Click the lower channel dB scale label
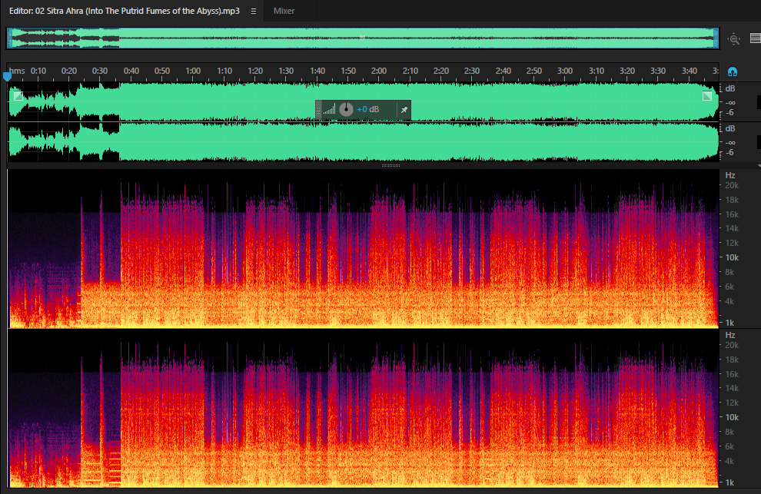Viewport: 761px width, 494px height. (x=730, y=128)
